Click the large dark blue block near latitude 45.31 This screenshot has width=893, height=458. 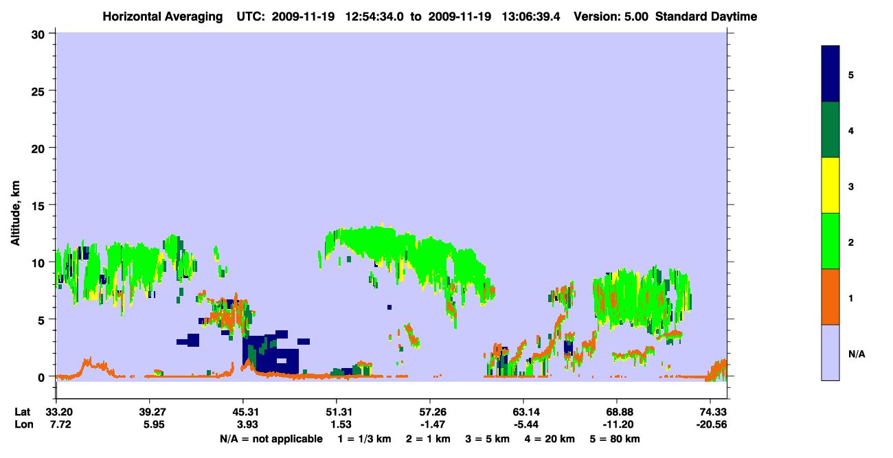271,355
